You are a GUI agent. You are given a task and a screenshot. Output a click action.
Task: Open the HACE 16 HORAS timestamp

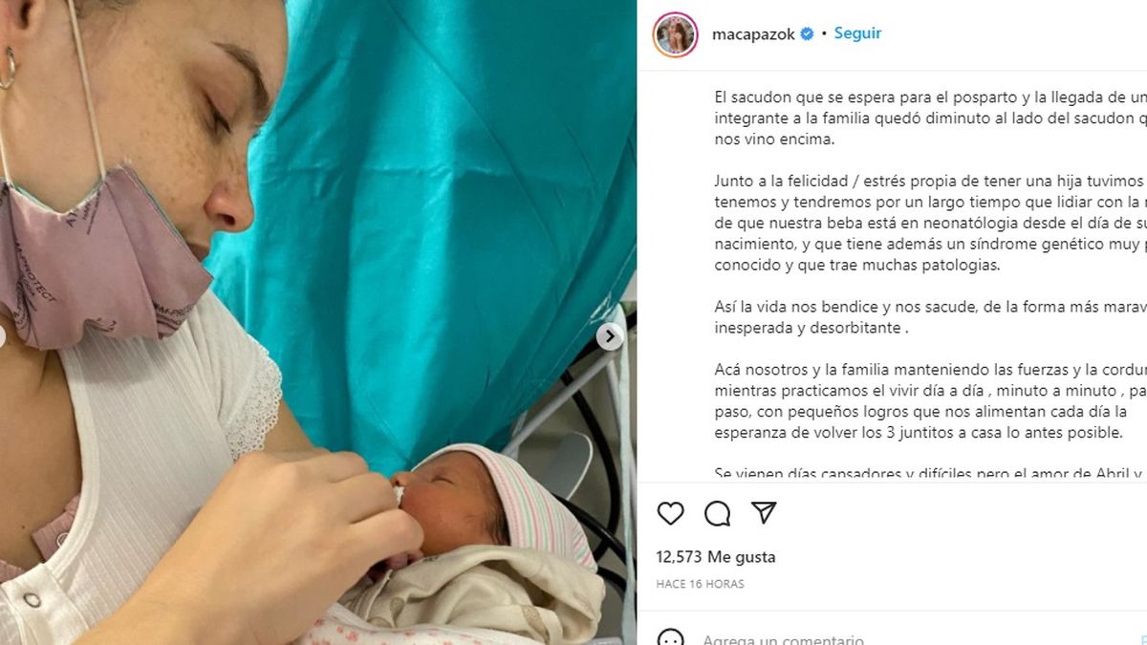click(700, 584)
